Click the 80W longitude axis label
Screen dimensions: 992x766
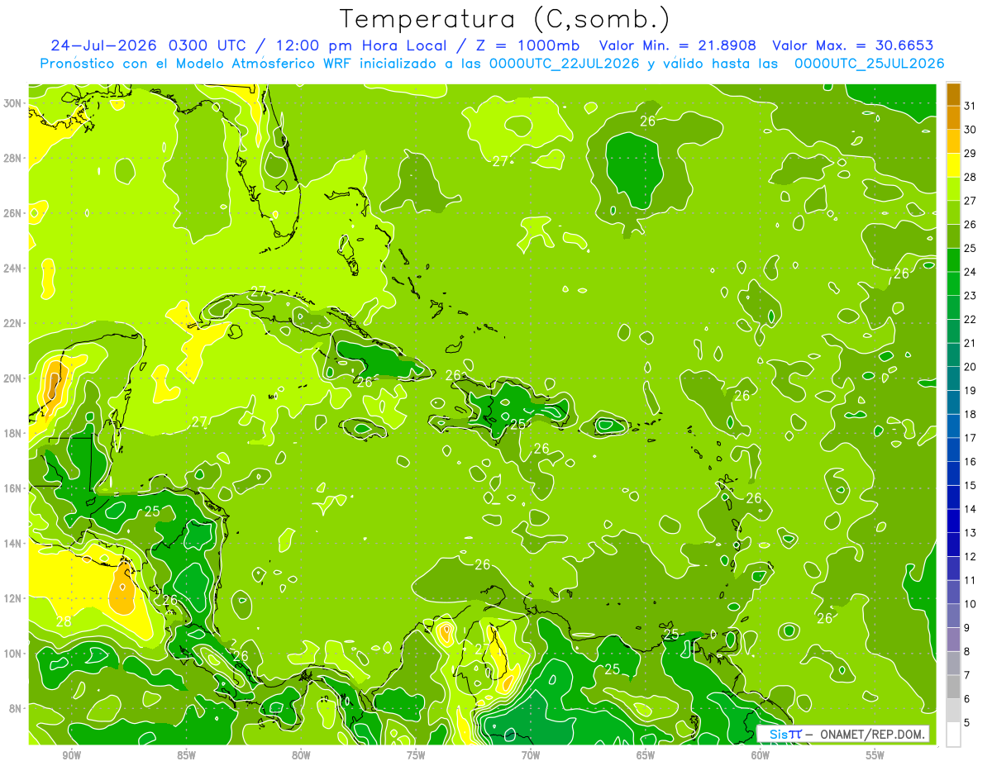[x=301, y=756]
